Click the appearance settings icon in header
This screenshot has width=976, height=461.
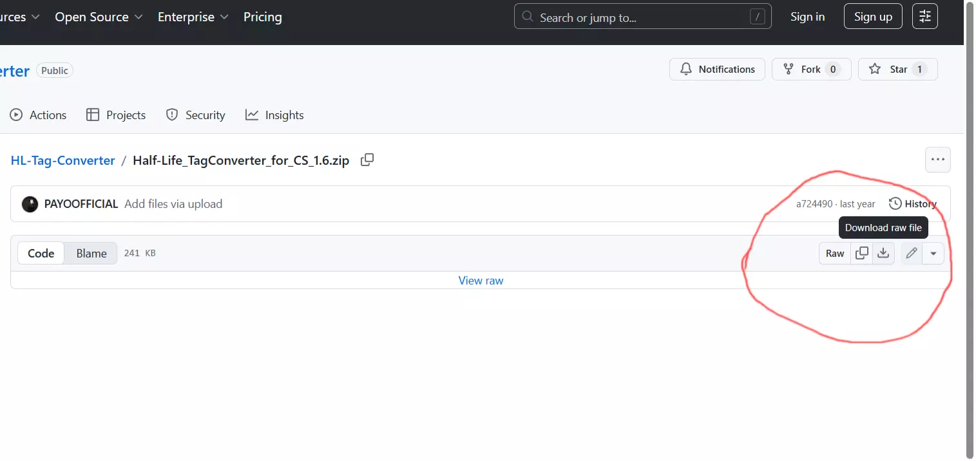tap(924, 17)
